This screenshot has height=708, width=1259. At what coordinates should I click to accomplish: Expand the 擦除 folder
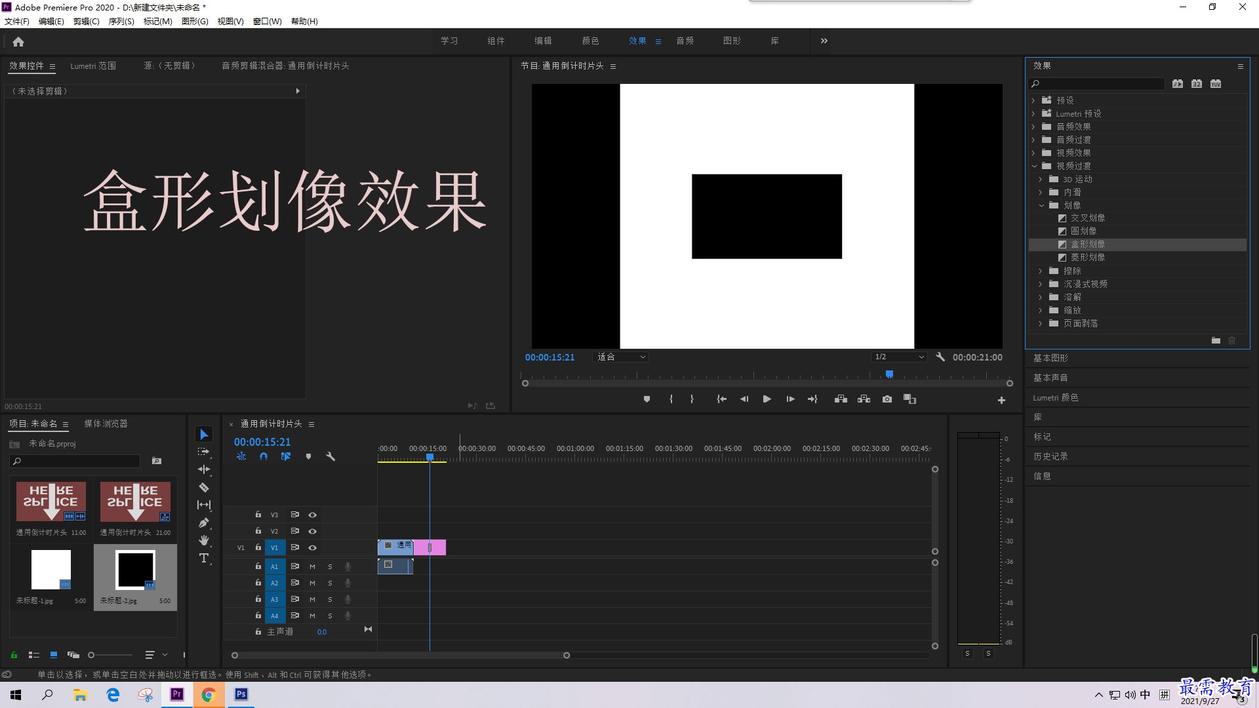coord(1041,271)
